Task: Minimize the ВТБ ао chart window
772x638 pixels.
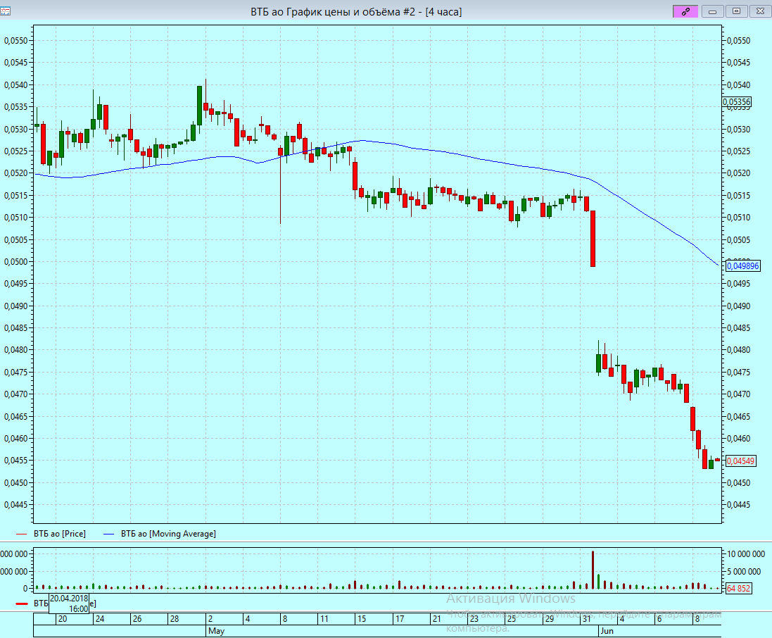Action: coord(712,11)
